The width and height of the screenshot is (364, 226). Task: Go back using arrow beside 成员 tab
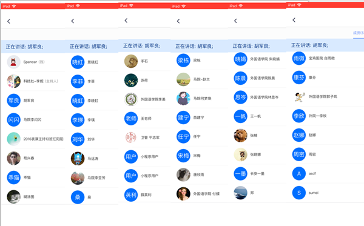tap(294, 20)
